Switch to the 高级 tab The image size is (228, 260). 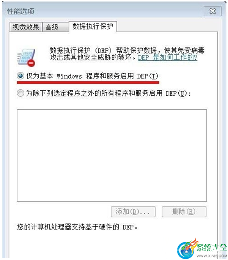[55, 27]
